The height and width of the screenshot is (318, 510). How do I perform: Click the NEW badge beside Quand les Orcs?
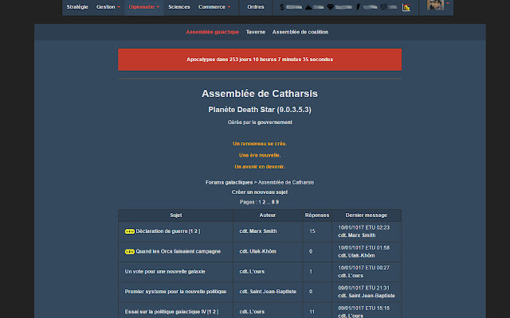130,251
